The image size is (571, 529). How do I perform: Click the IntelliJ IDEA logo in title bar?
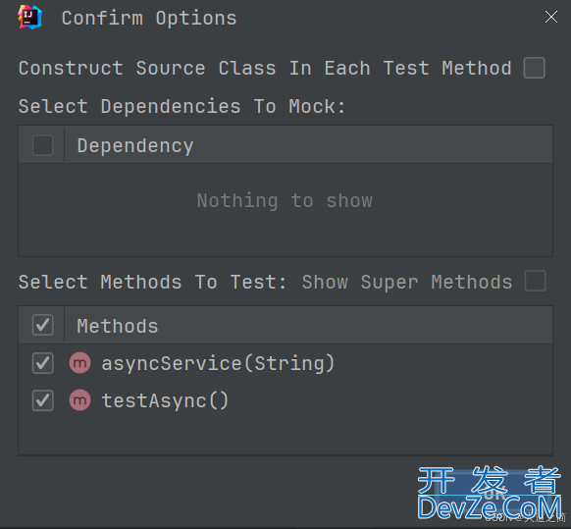(x=29, y=17)
